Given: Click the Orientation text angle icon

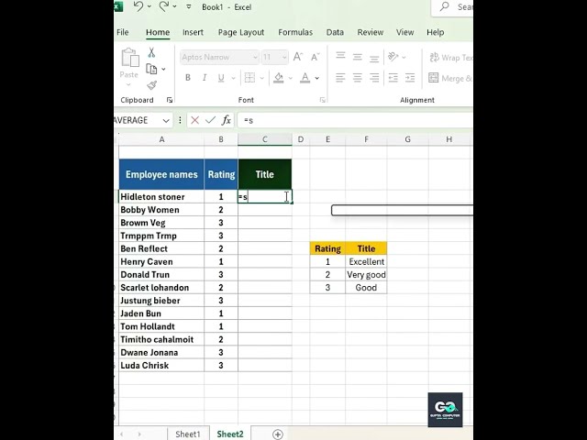Looking at the screenshot, I should [x=393, y=57].
